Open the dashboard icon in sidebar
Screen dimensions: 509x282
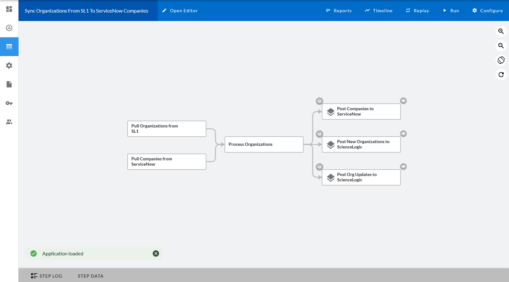pyautogui.click(x=9, y=9)
